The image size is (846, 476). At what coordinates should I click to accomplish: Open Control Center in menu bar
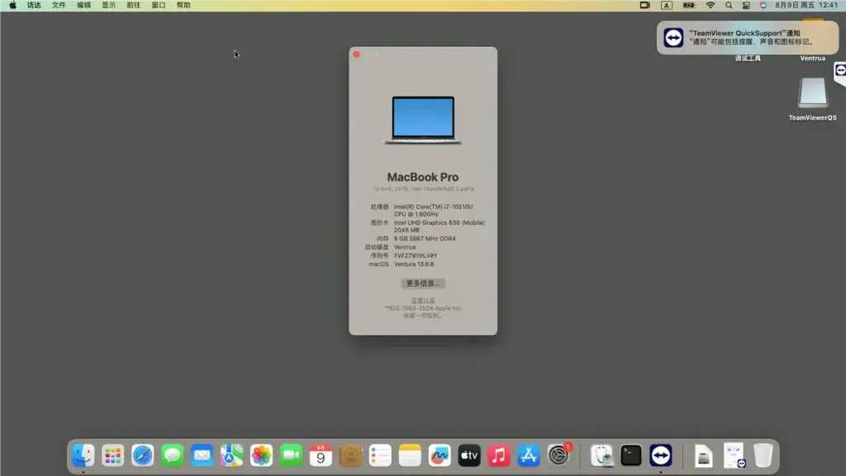[x=746, y=6]
